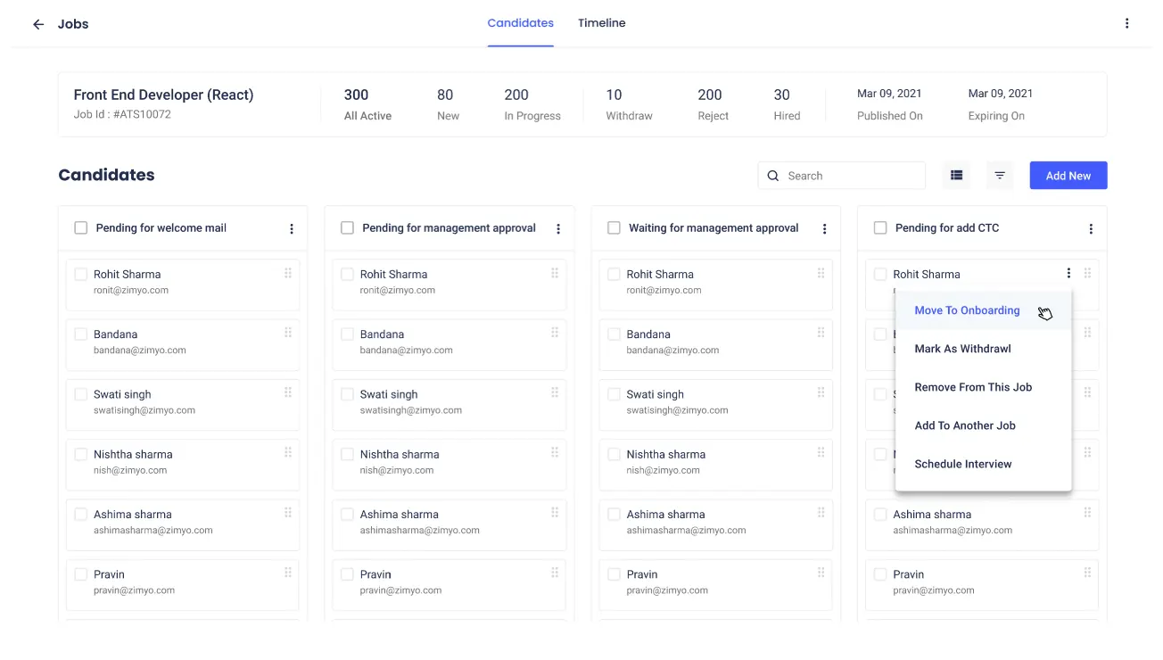The width and height of the screenshot is (1163, 660).
Task: Click swatisingh@zimyo.com in welcome mail column
Action: click(144, 411)
